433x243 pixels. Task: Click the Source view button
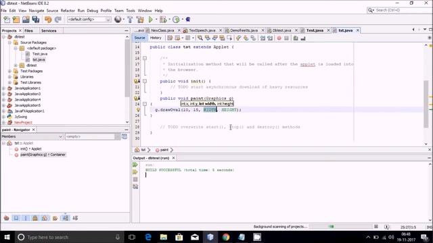(x=139, y=38)
